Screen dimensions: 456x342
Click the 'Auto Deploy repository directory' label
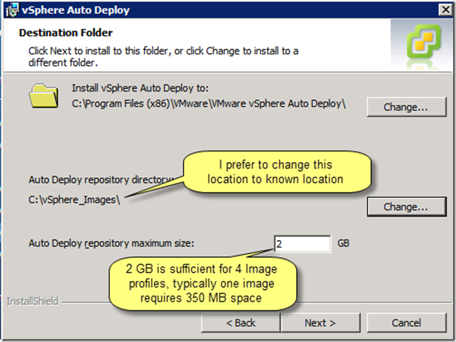click(101, 180)
